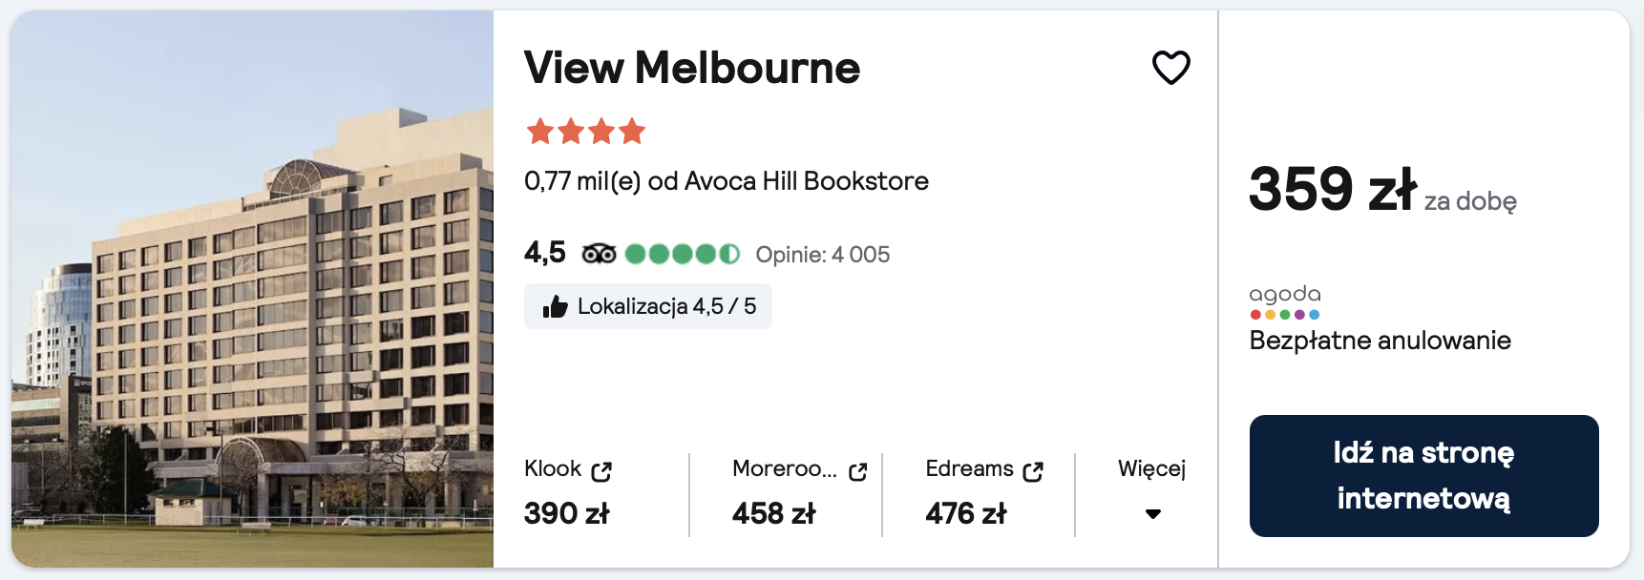Click the green TripAdvisor rating bubbles
The height and width of the screenshot is (580, 1644).
682,254
